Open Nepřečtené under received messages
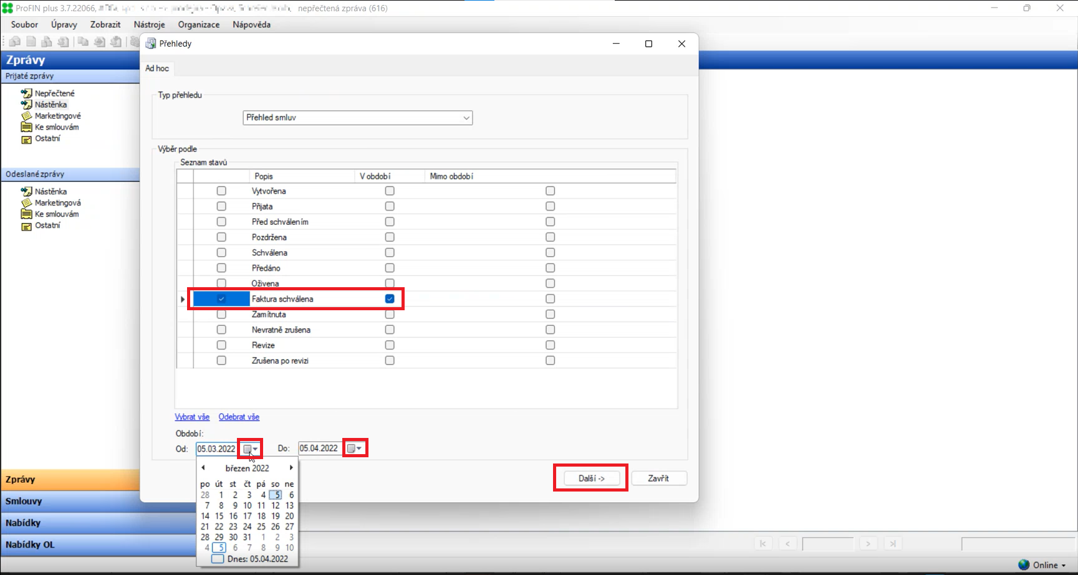Viewport: 1078px width, 575px height. (54, 93)
